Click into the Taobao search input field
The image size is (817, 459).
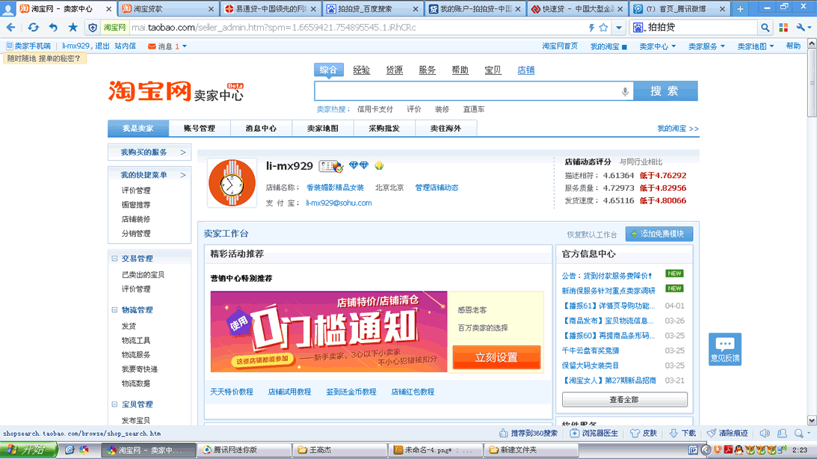click(467, 91)
